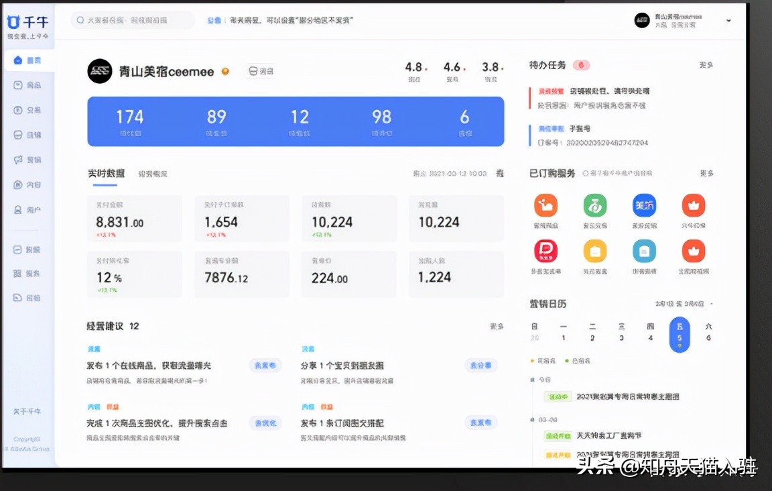Viewport: 772px width, 491px height.
Task: Open the 12 % data card
Action: pyautogui.click(x=135, y=274)
